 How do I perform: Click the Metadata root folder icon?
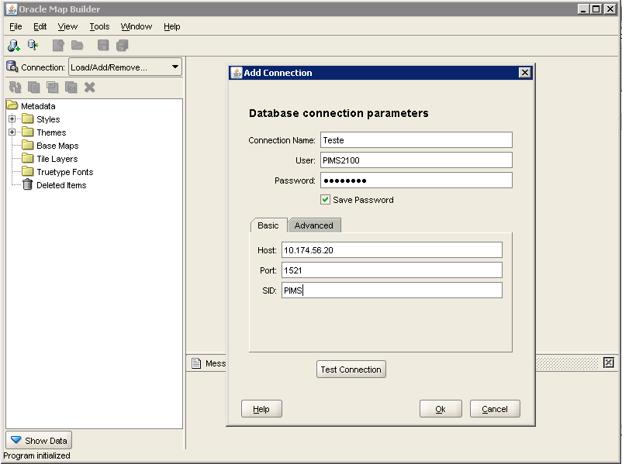click(x=12, y=105)
